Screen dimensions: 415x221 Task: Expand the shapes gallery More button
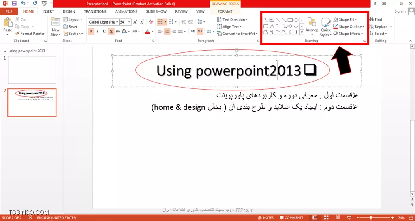click(x=302, y=32)
